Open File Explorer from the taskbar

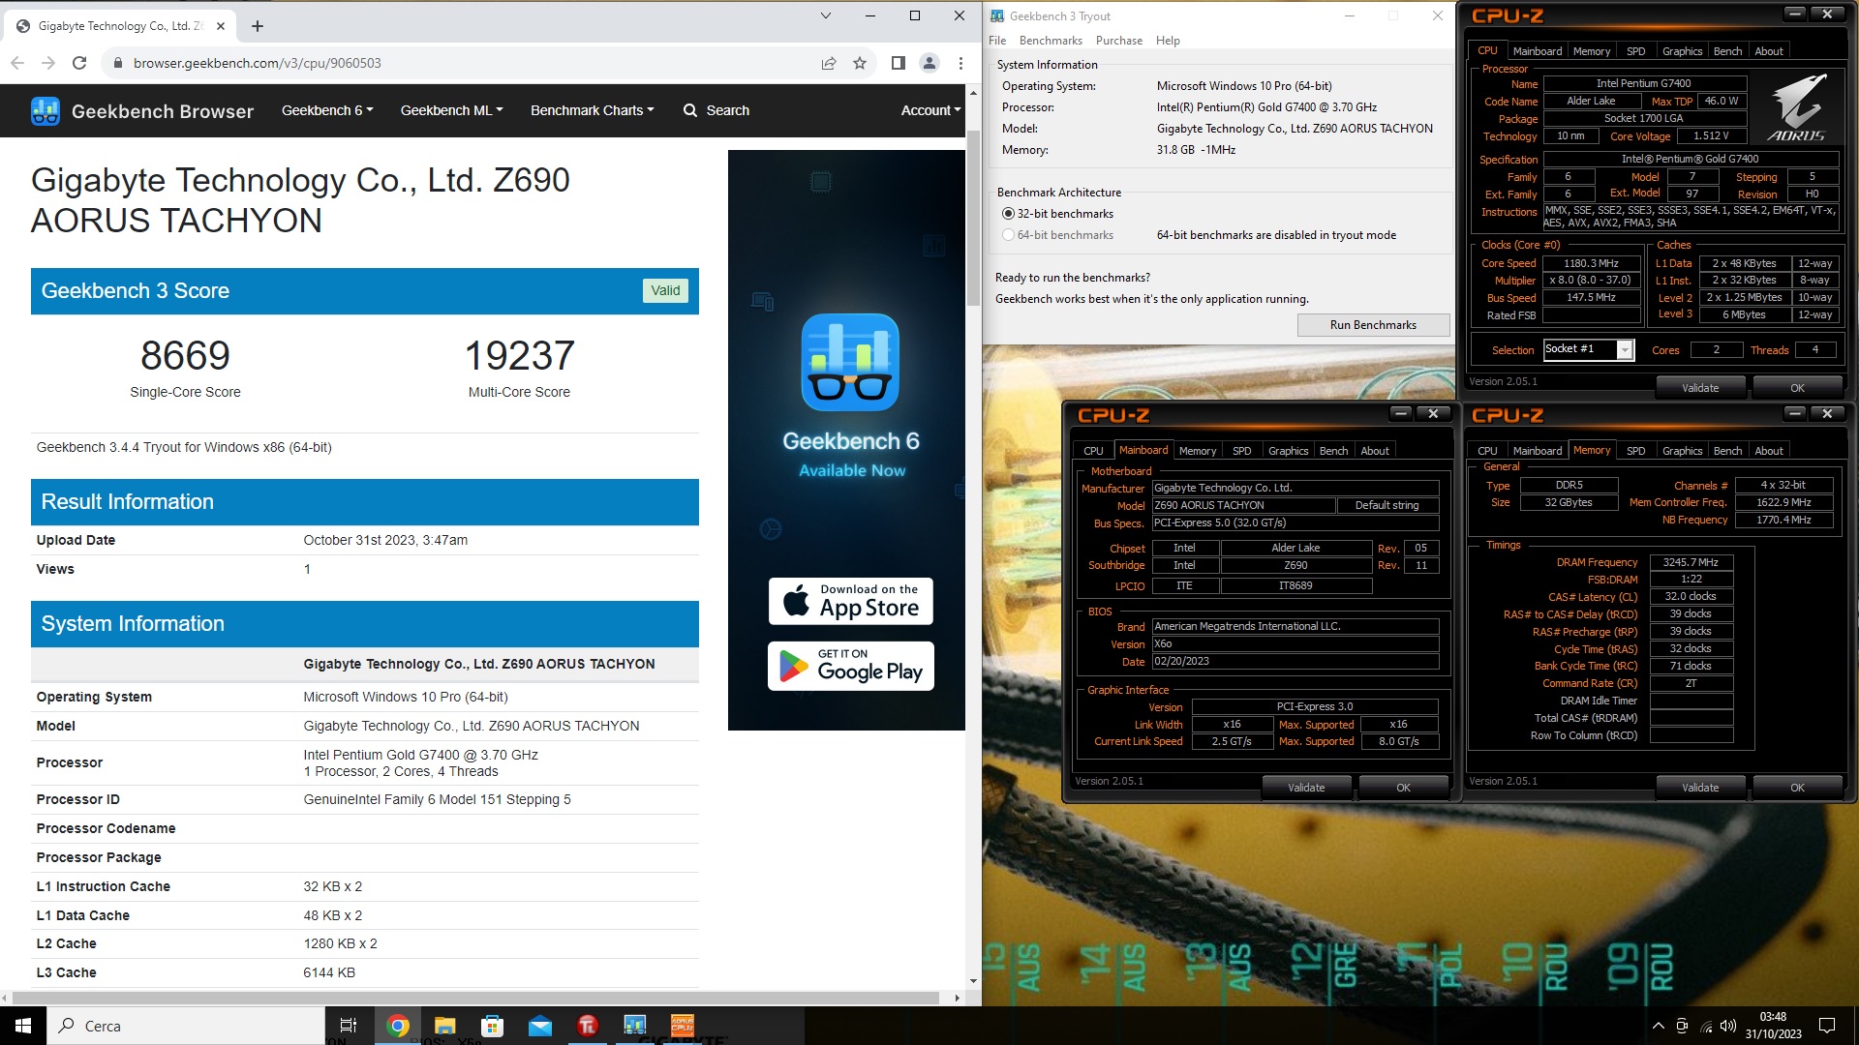(444, 1026)
